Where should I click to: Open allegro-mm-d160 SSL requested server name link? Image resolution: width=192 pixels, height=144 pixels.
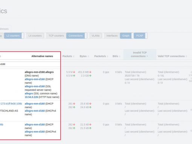[35, 86]
